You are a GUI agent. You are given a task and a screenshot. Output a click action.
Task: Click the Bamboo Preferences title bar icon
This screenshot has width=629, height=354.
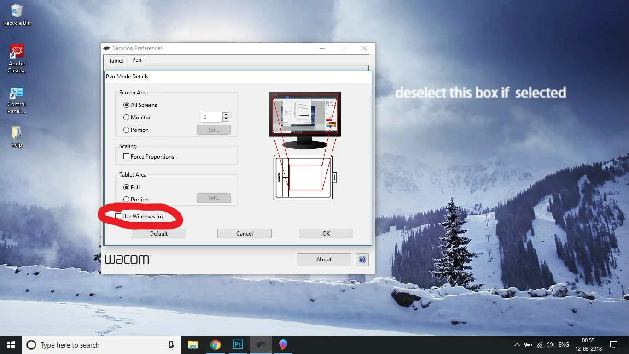click(107, 48)
